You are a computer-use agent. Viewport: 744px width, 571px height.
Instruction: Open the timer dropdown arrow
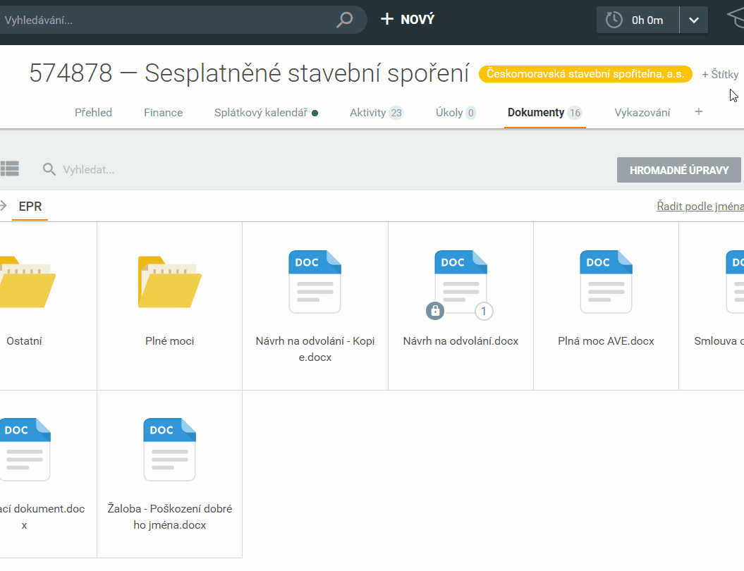point(693,20)
